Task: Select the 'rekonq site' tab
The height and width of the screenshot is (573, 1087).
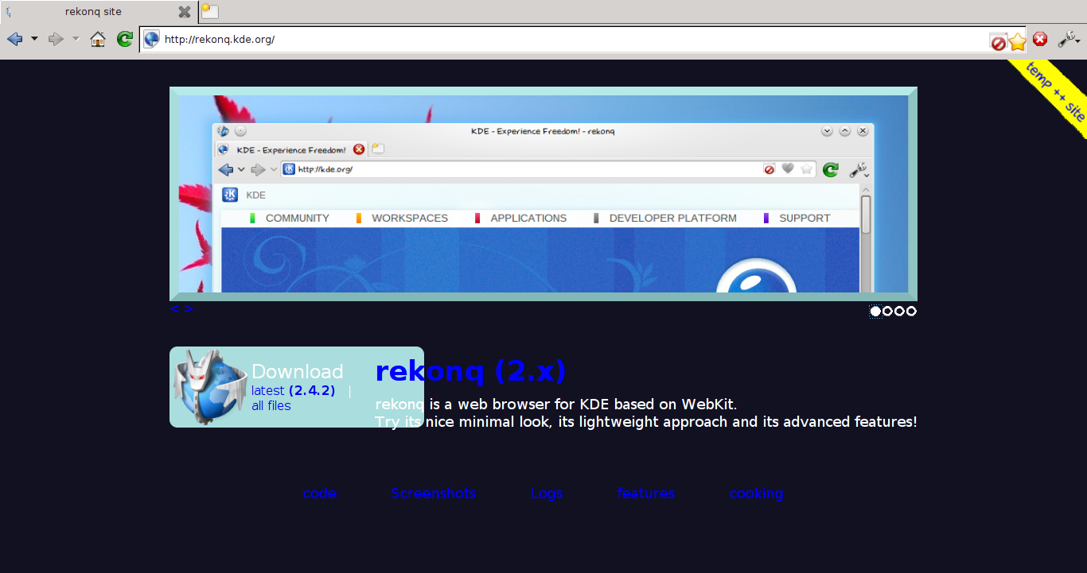Action: tap(97, 11)
